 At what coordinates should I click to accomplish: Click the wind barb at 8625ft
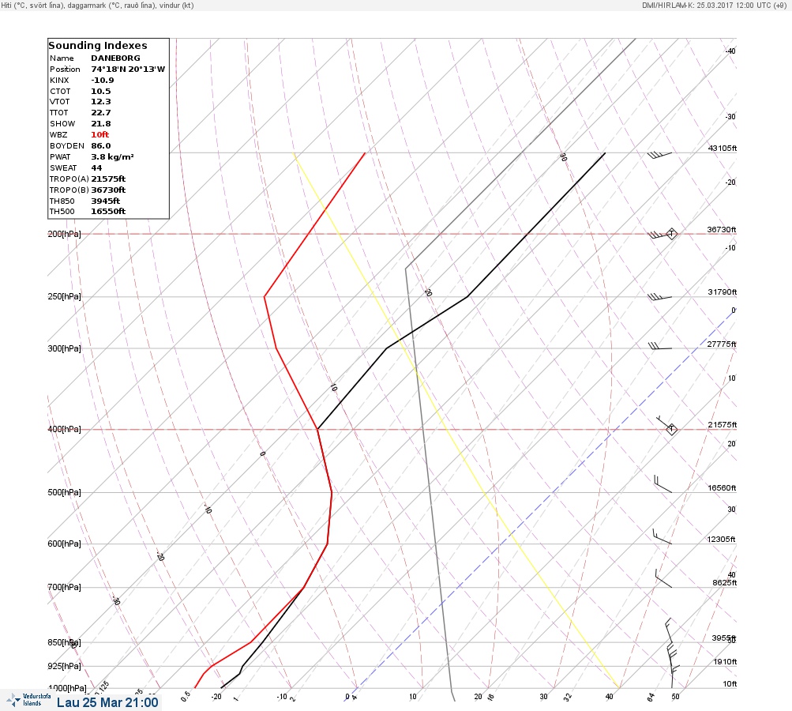tap(663, 578)
